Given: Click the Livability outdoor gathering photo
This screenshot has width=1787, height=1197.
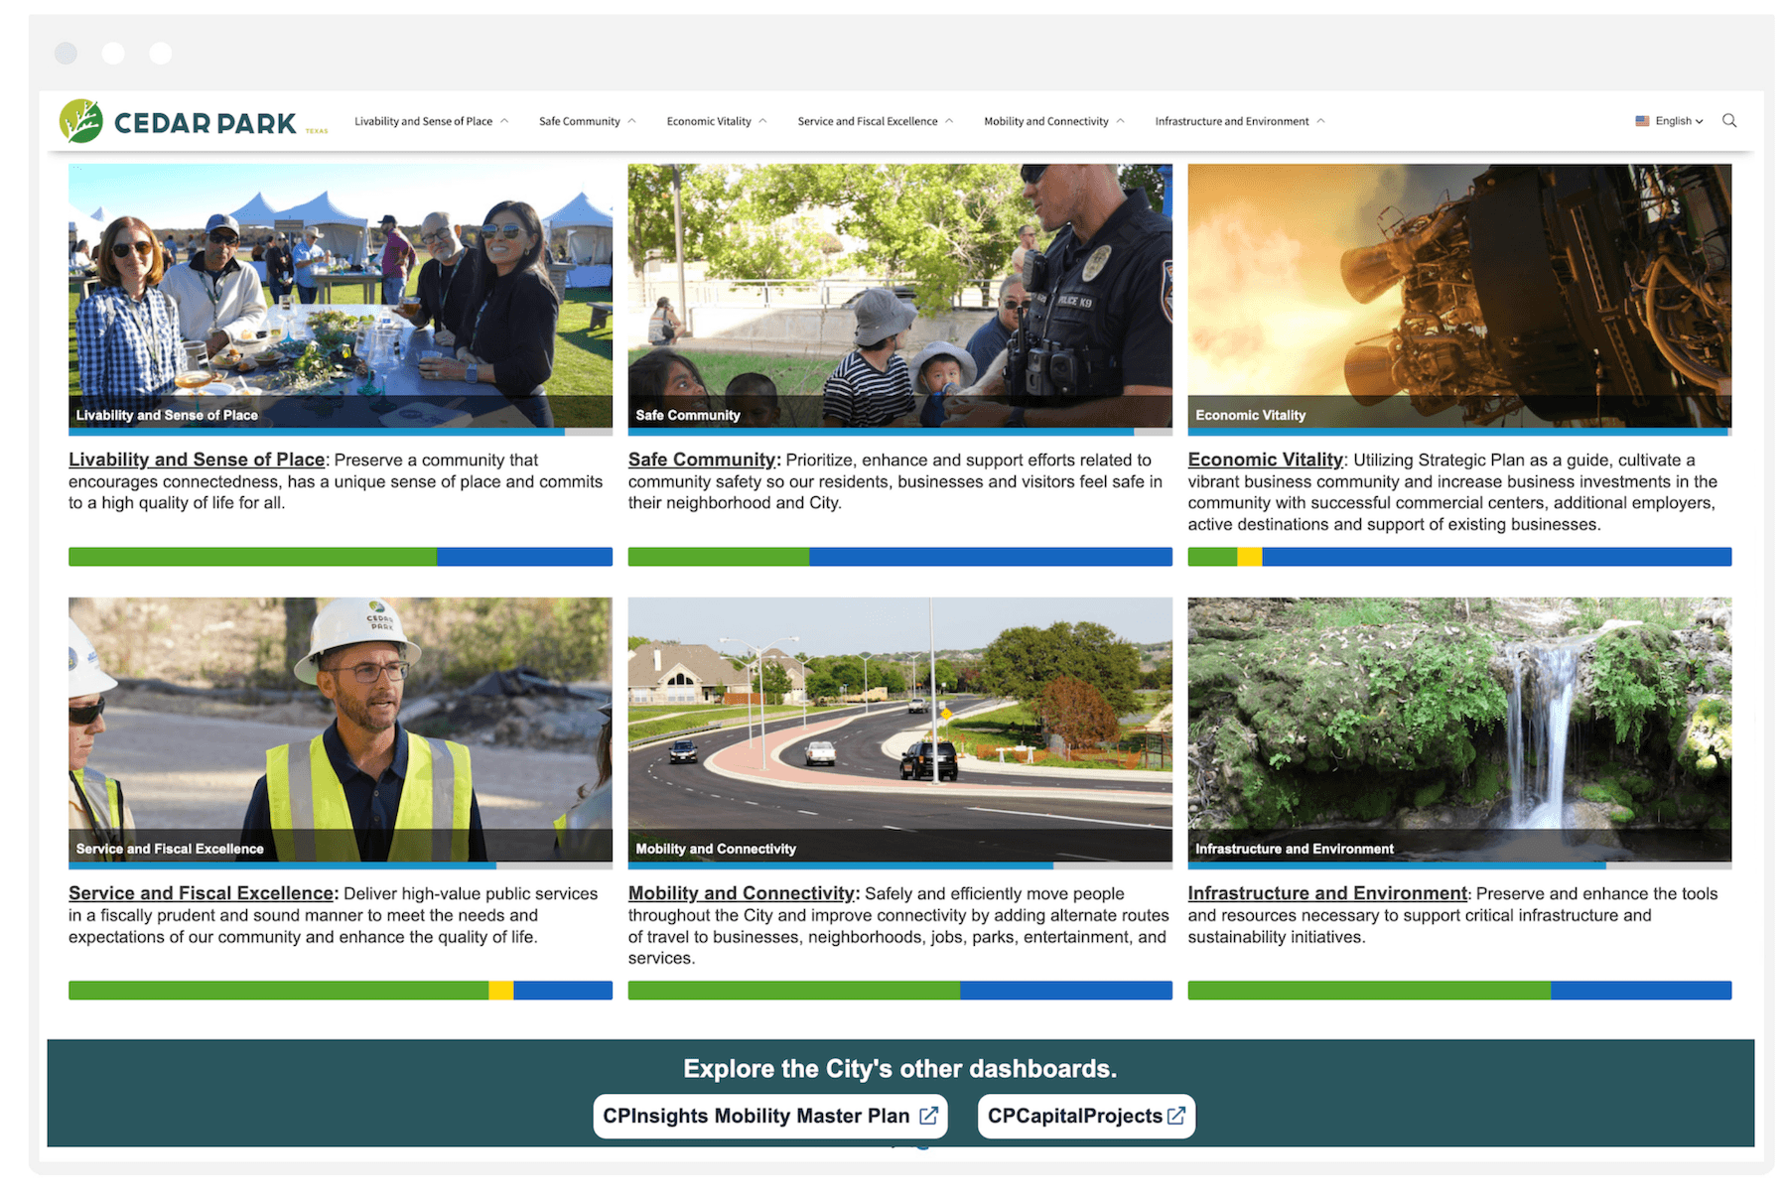Looking at the screenshot, I should [x=341, y=296].
